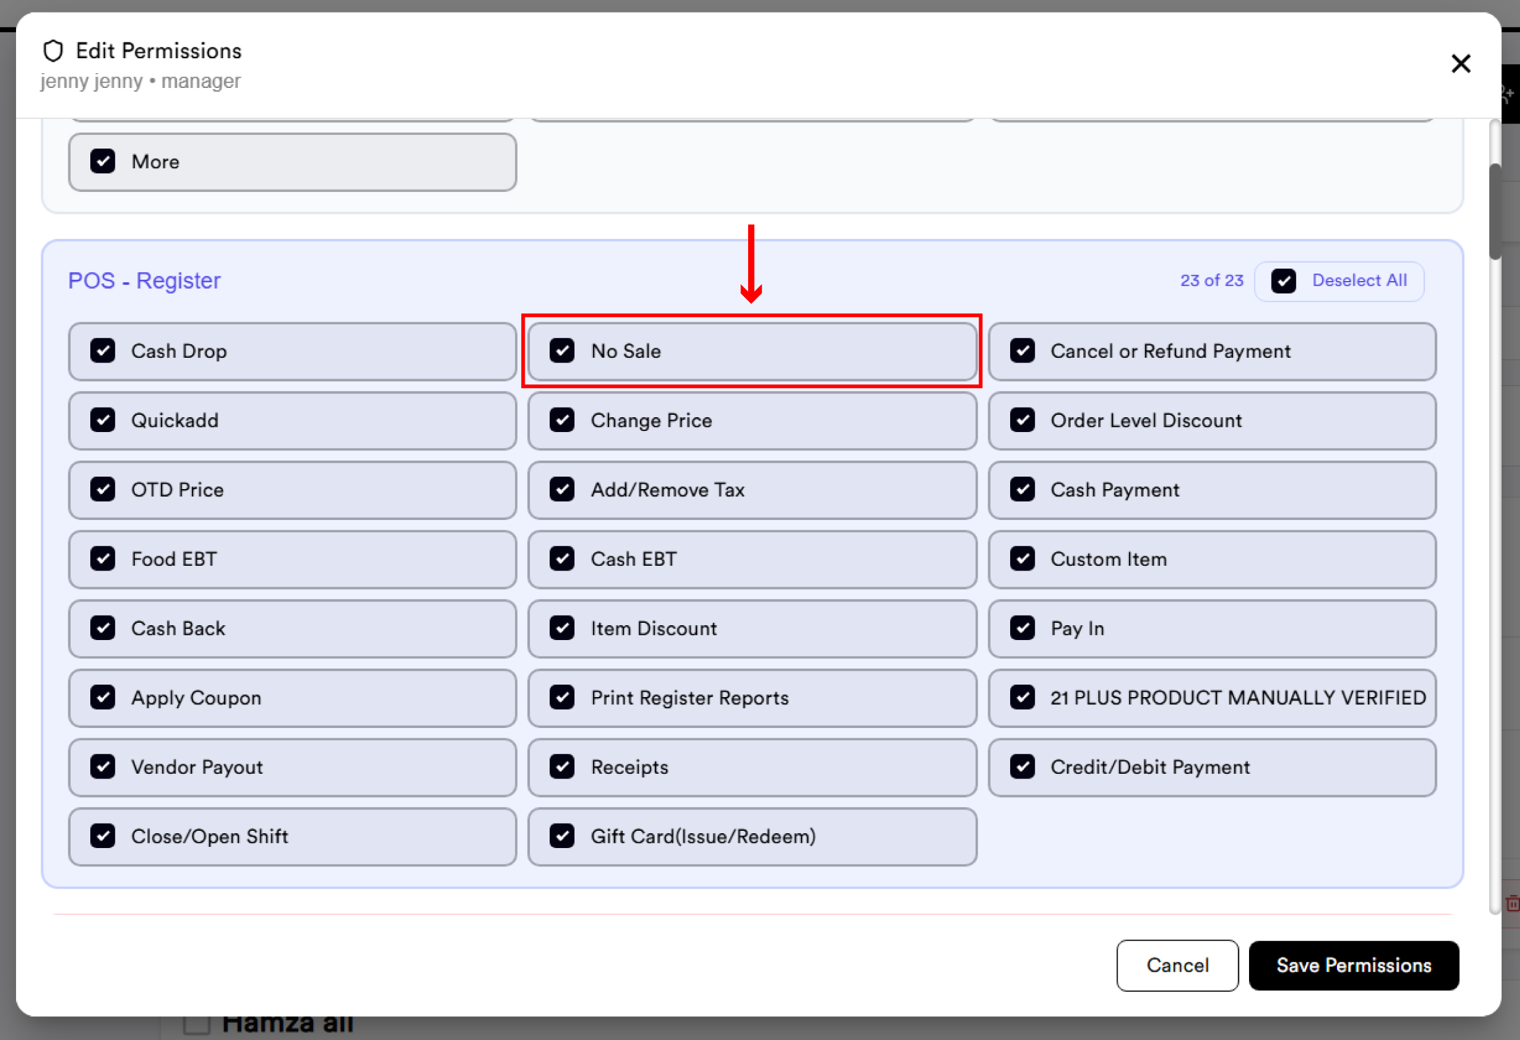Image resolution: width=1520 pixels, height=1040 pixels.
Task: Uncheck 21 PLUS PRODUCT MANUALLY VERIFIED
Action: pyautogui.click(x=1022, y=698)
